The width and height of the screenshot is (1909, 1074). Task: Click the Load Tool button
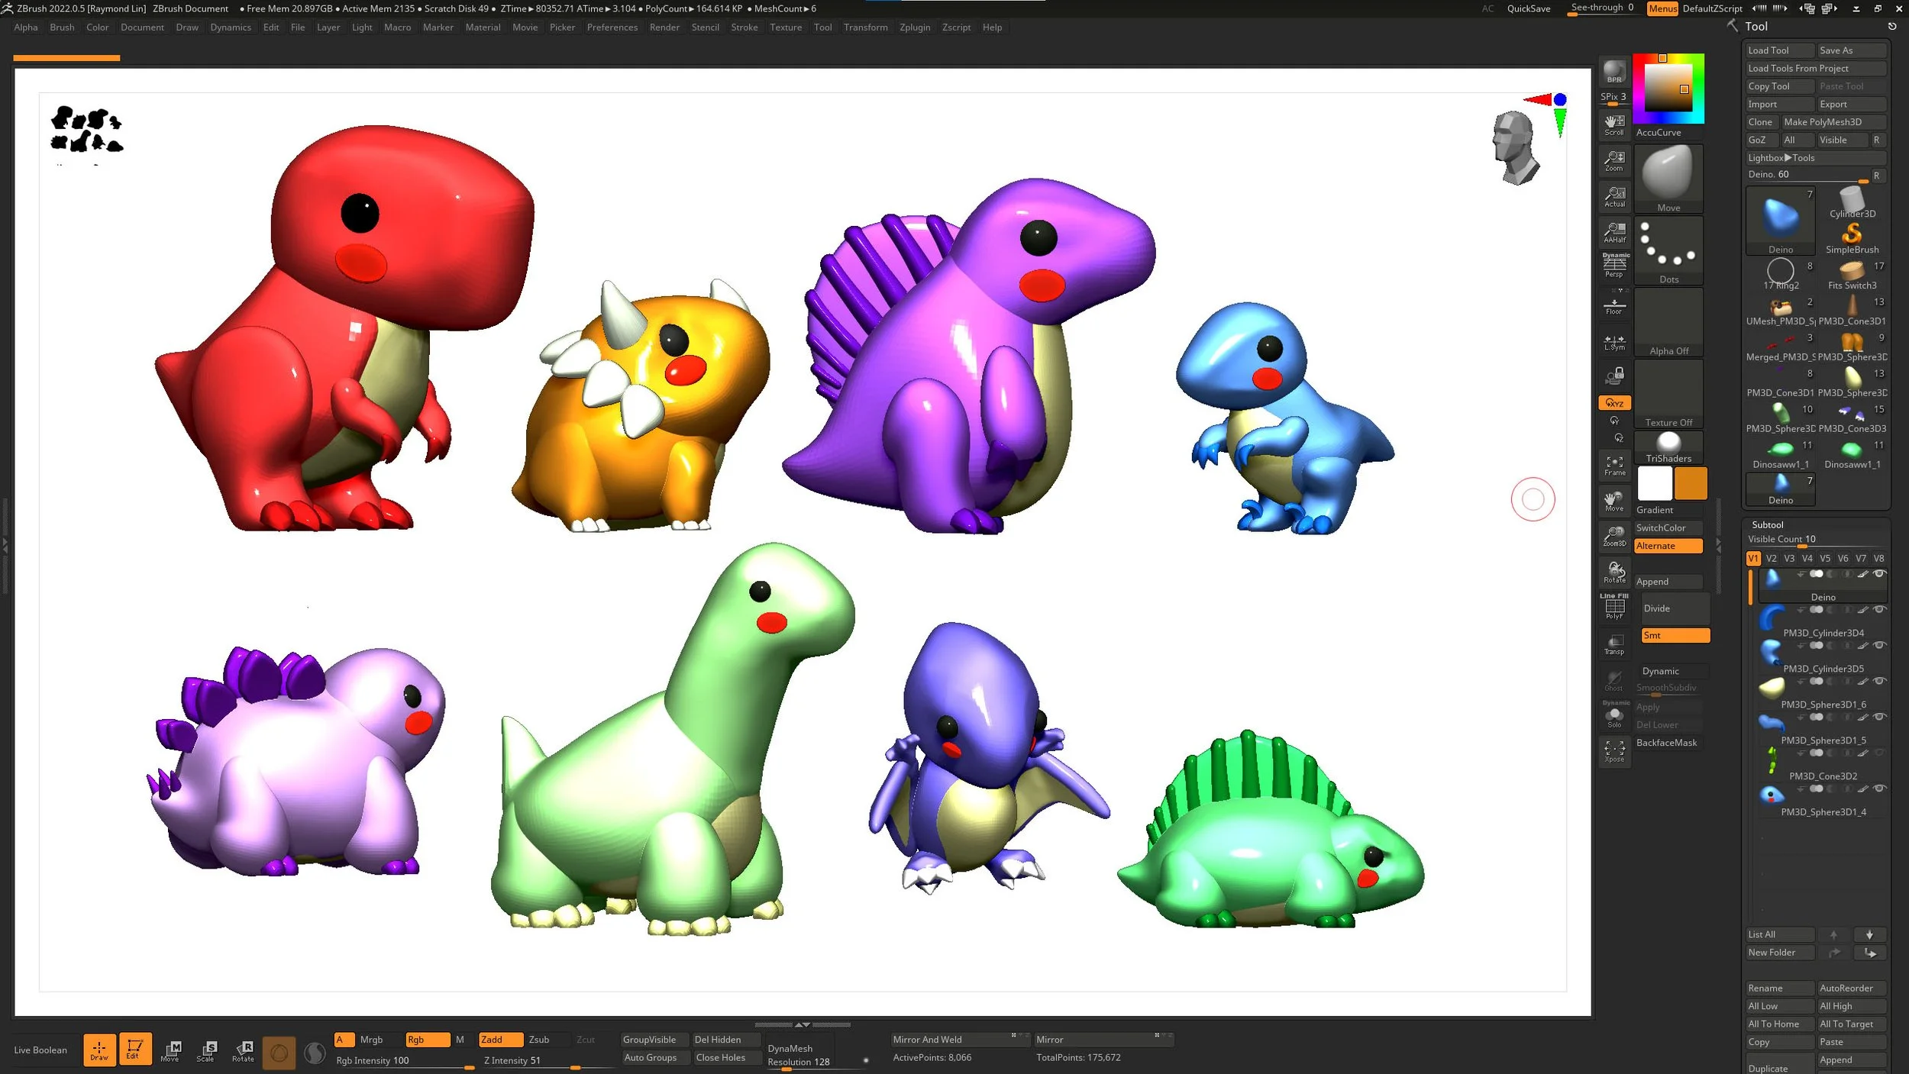click(x=1778, y=50)
